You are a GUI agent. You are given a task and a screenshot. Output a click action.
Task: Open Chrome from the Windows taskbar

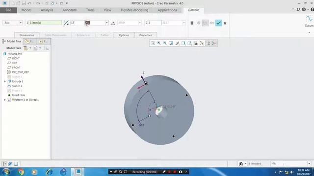click(21, 172)
